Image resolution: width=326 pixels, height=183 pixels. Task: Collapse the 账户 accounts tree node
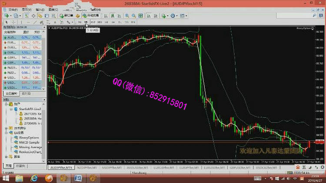click(6, 104)
